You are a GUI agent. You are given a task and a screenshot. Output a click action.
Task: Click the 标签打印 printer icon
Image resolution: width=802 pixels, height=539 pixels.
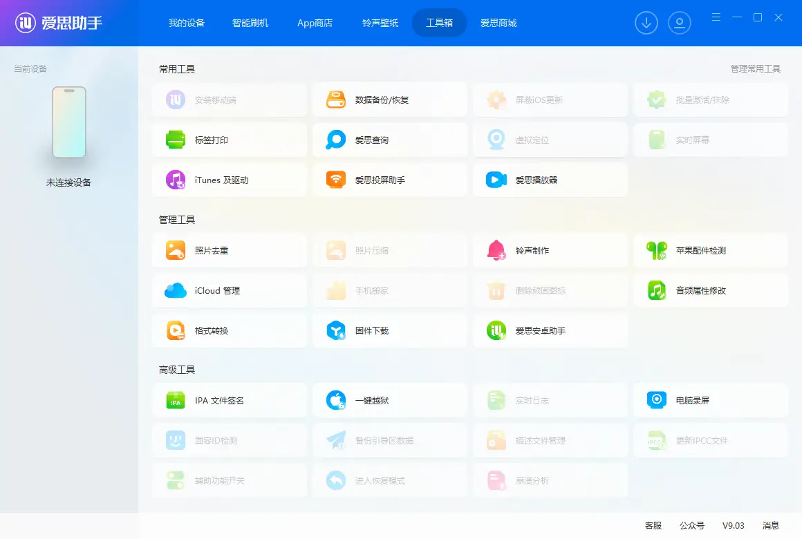coord(176,140)
